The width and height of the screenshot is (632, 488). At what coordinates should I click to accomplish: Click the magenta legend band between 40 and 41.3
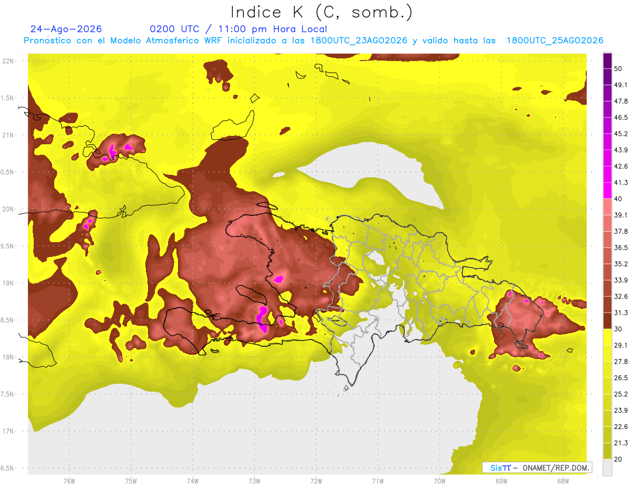pyautogui.click(x=607, y=191)
